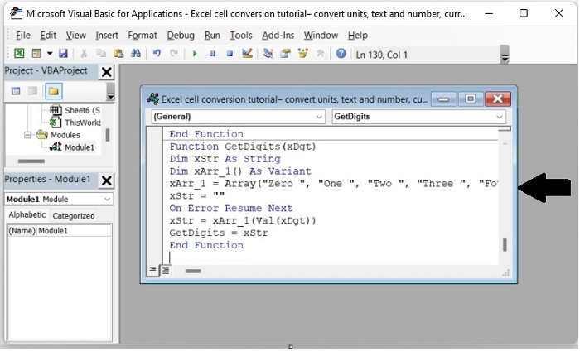The width and height of the screenshot is (580, 351).
Task: Click the code window split bar handle
Action: pos(505,129)
